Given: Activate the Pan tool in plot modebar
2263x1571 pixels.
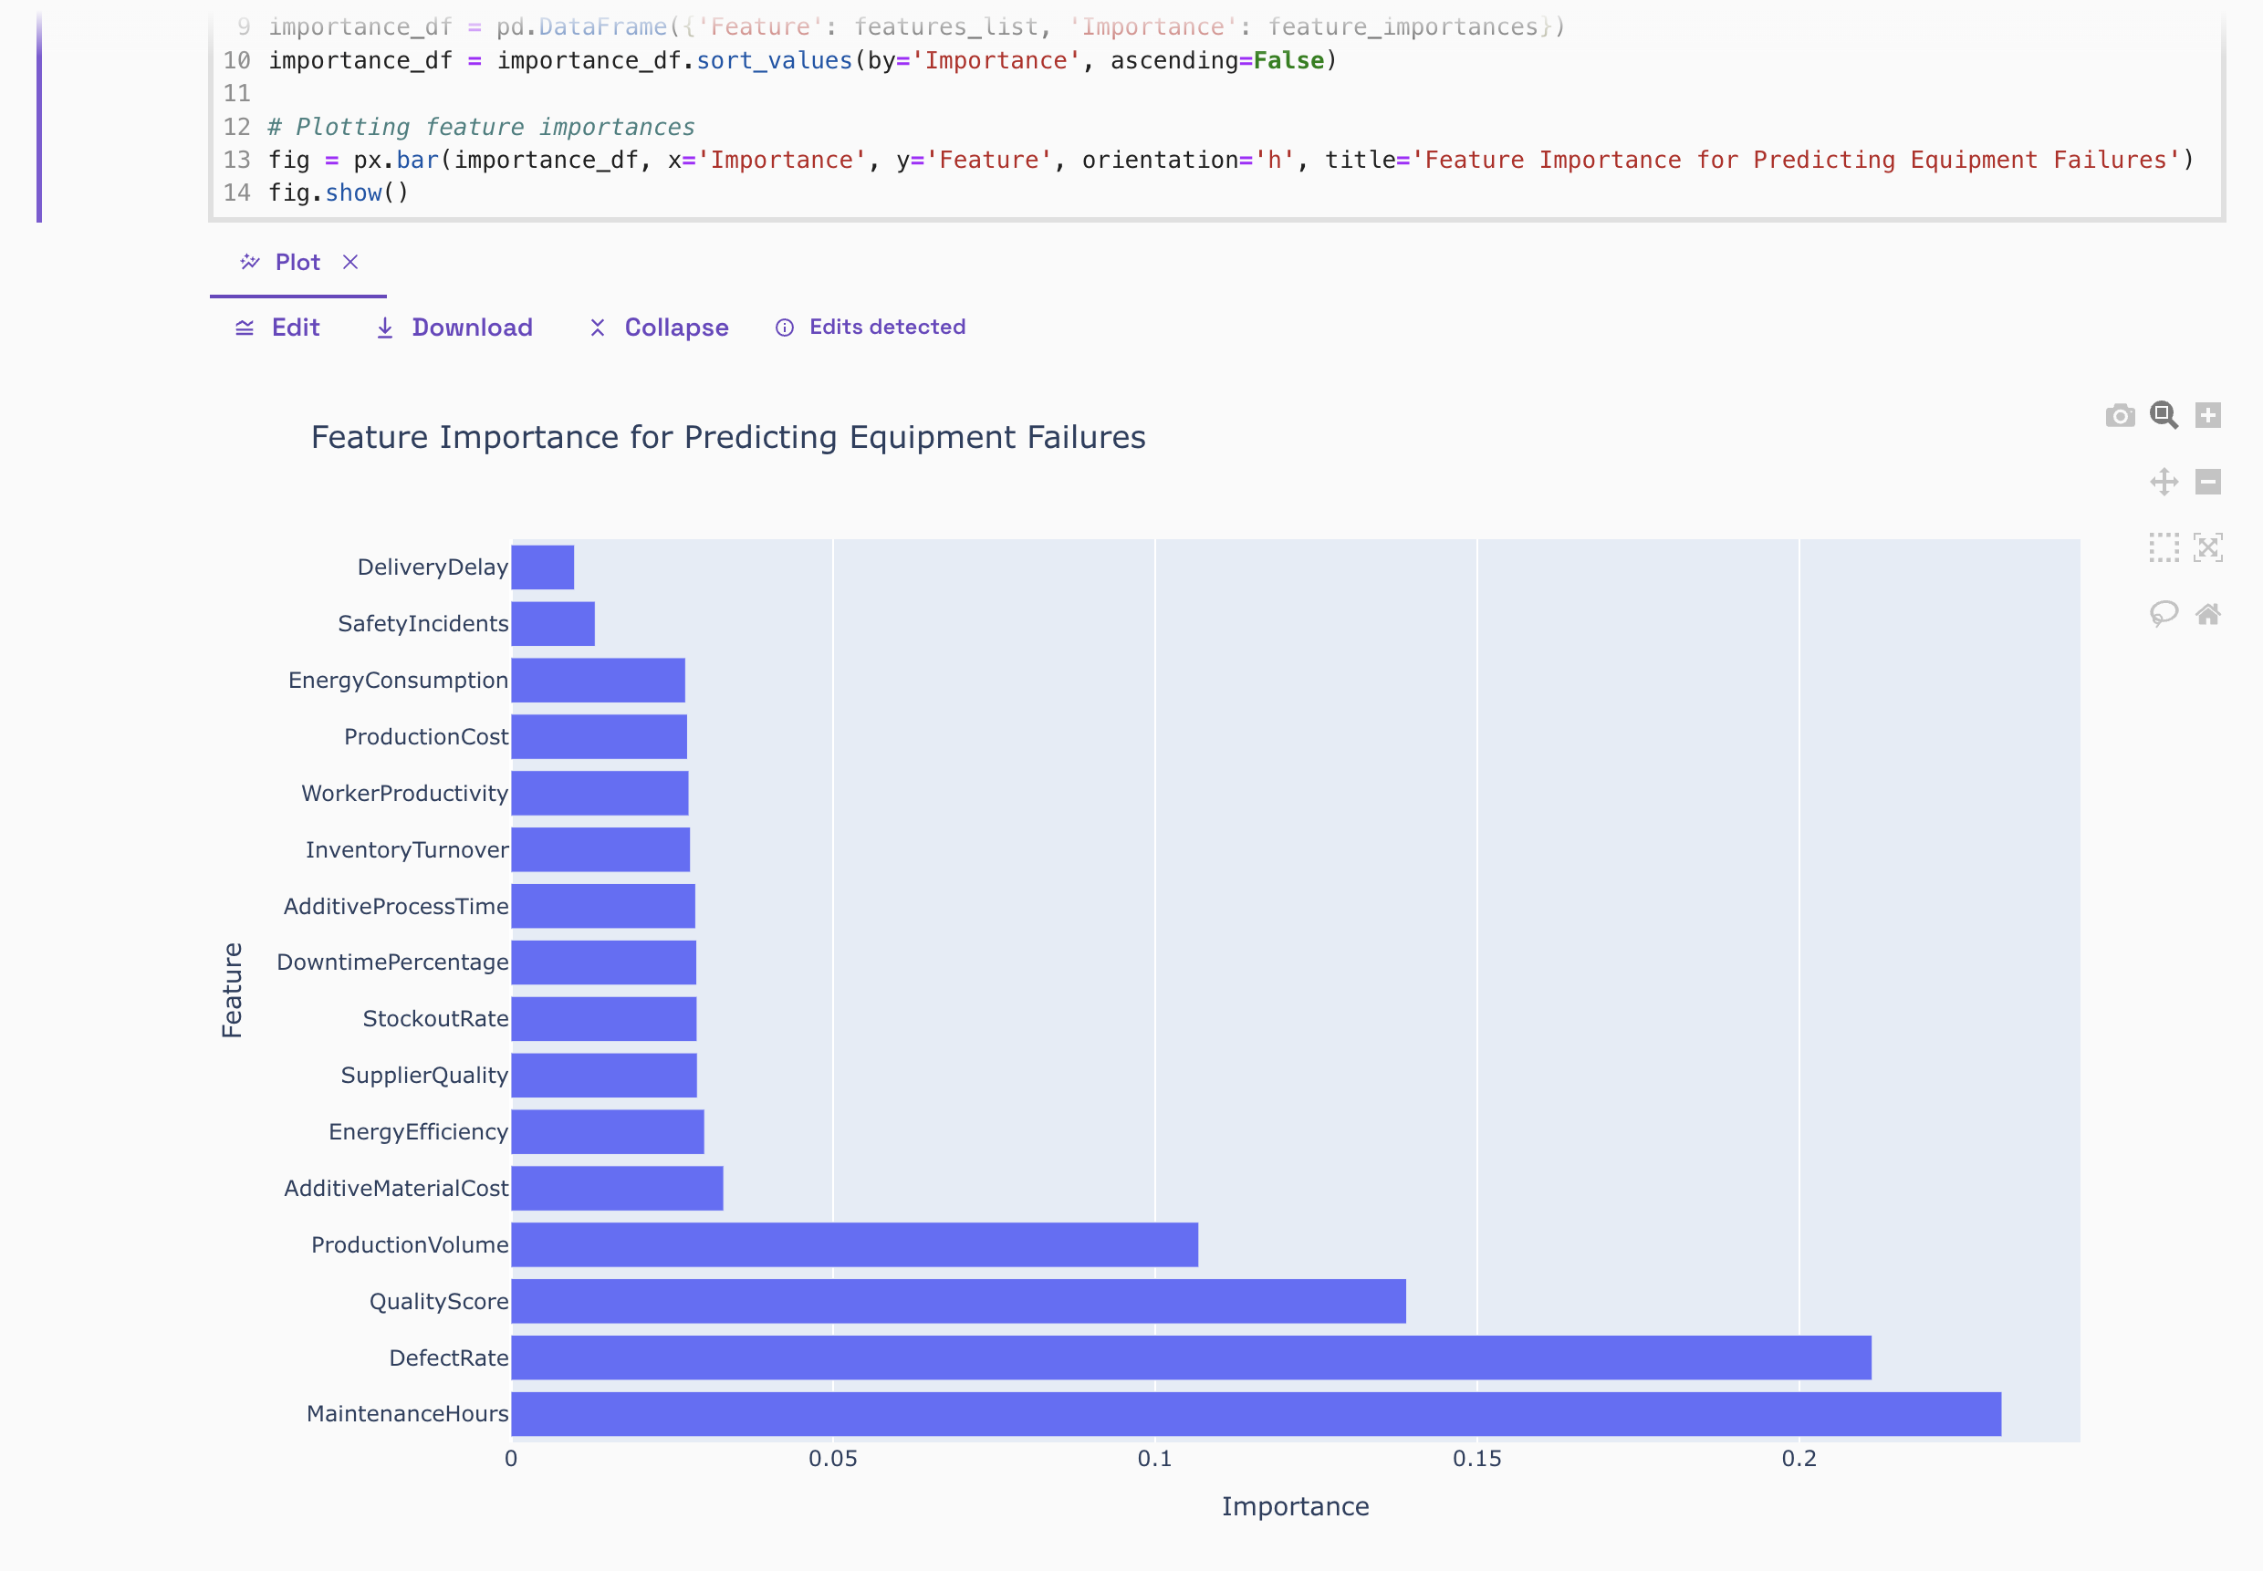Looking at the screenshot, I should pos(2163,482).
